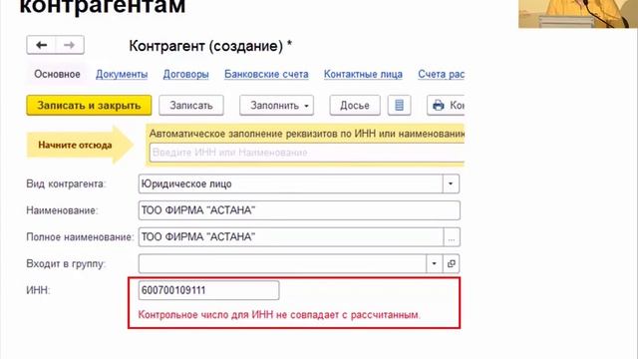The image size is (638, 359).
Task: Open the Банковские счета tab
Action: point(266,75)
